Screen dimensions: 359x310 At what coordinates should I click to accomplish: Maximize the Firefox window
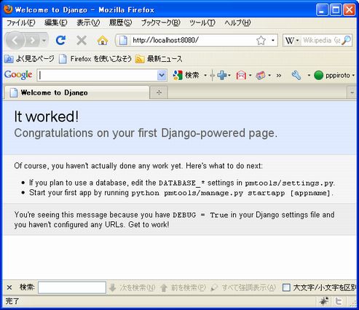[x=336, y=10]
